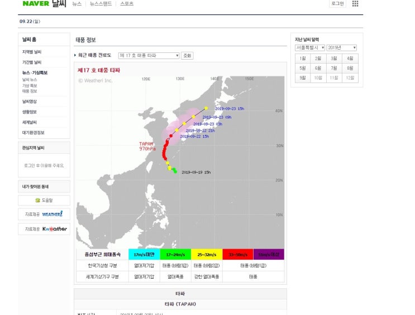Open the 서울특별시 region dropdown
Viewport: 415px width, 315px height.
(x=310, y=47)
